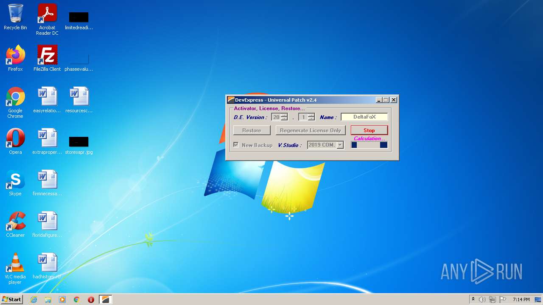Click Regenerate License Only button
The height and width of the screenshot is (305, 543).
click(x=311, y=130)
